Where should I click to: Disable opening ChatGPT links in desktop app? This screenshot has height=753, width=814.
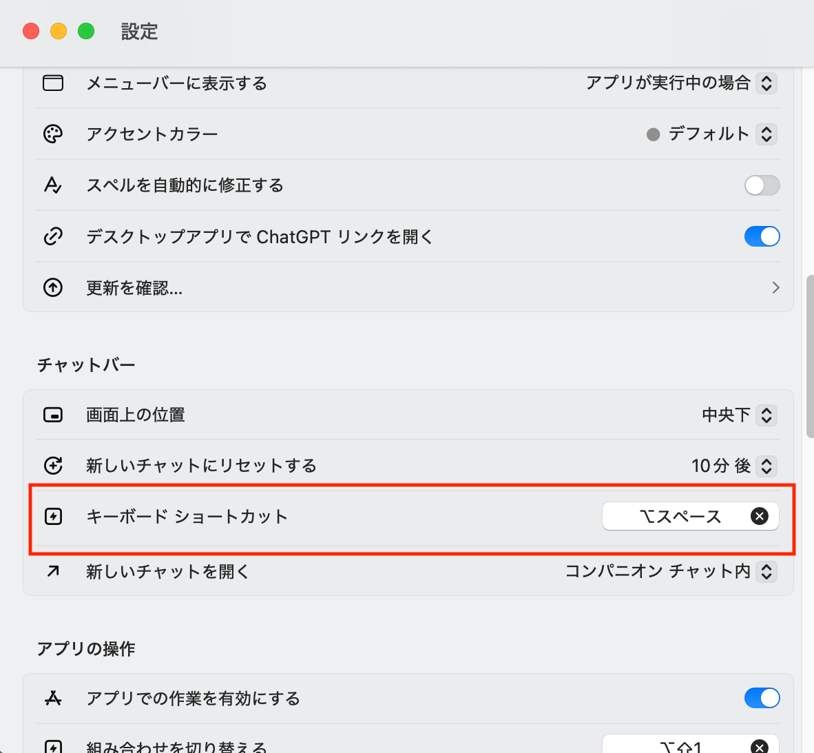point(762,236)
